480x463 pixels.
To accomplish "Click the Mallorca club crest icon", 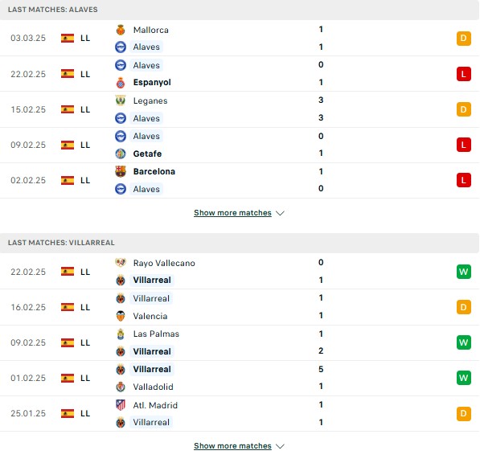I will (x=121, y=30).
